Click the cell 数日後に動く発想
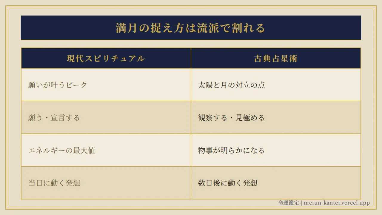This screenshot has width=382, height=215. click(276, 183)
